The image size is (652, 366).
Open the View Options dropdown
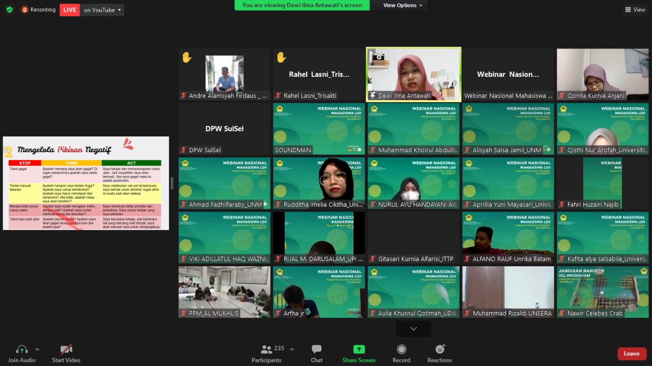click(403, 5)
